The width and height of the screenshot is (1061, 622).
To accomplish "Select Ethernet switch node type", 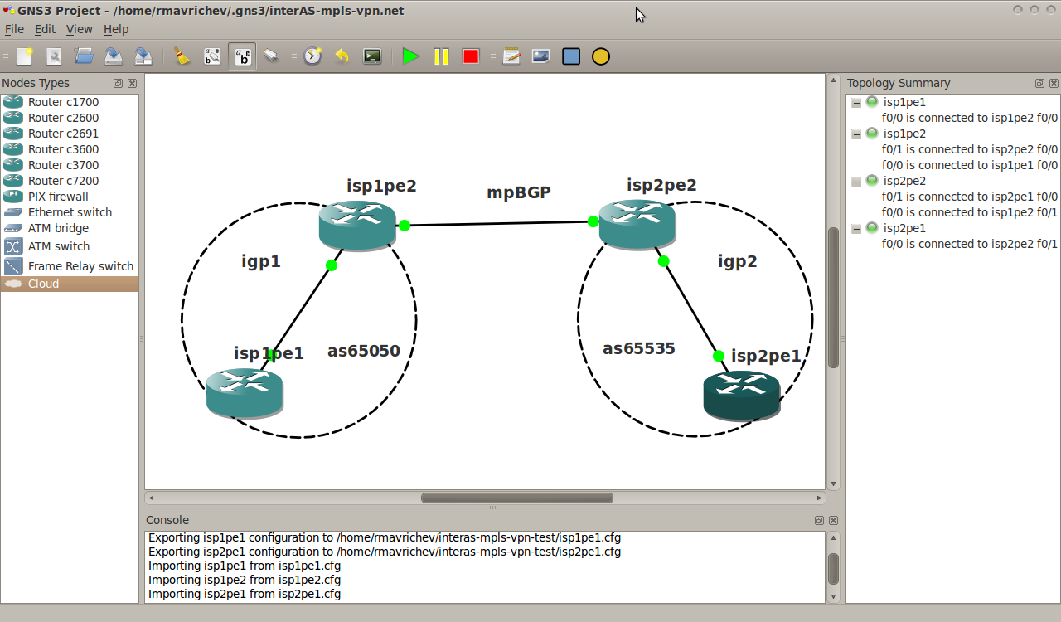I will (70, 212).
